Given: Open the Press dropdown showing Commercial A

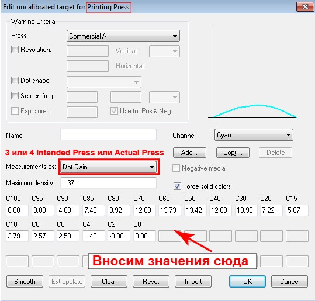Looking at the screenshot, I should click(x=123, y=36).
